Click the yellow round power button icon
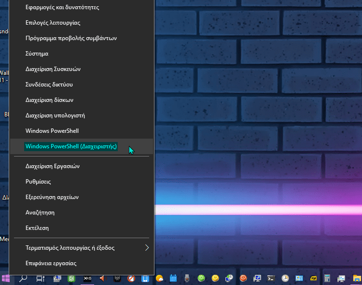The height and width of the screenshot is (285, 362). [215, 278]
